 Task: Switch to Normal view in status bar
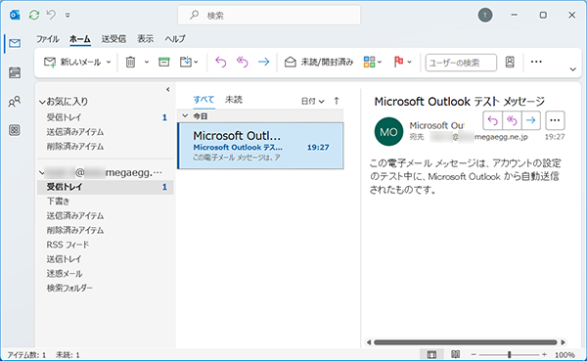431,354
